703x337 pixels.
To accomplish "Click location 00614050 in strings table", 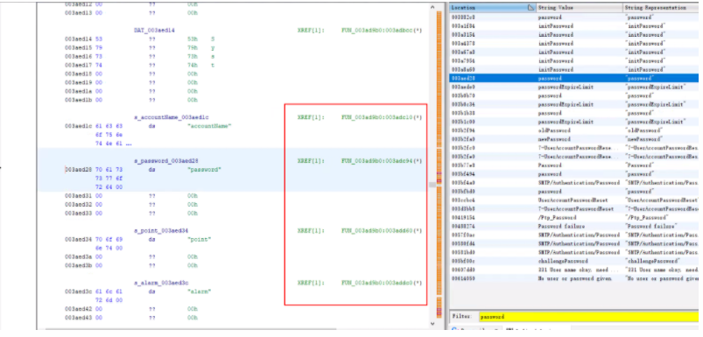I will (x=463, y=278).
